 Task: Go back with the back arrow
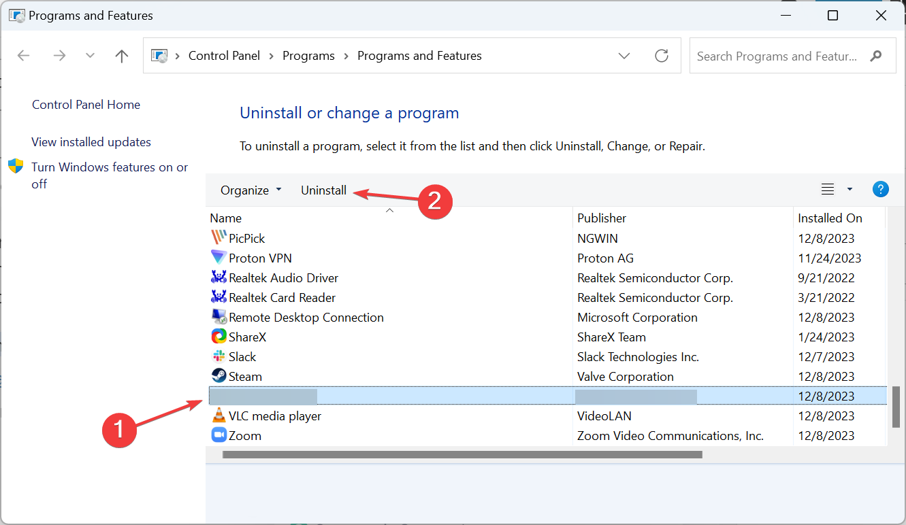coord(24,56)
